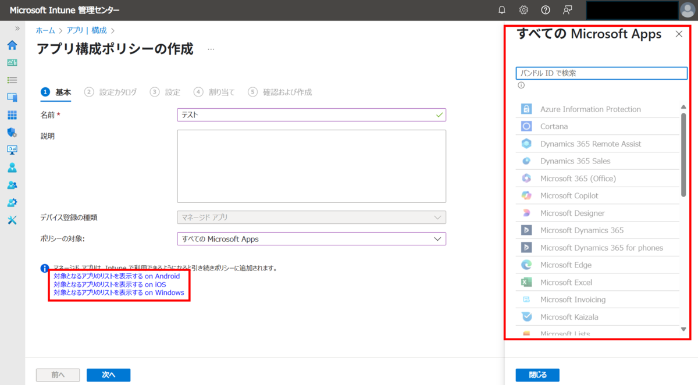698x385 pixels.
Task: Click the Cortana app icon
Action: point(526,126)
